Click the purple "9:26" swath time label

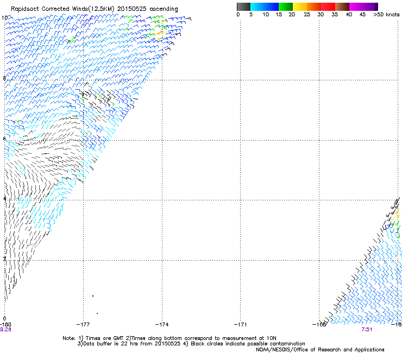tap(5, 330)
